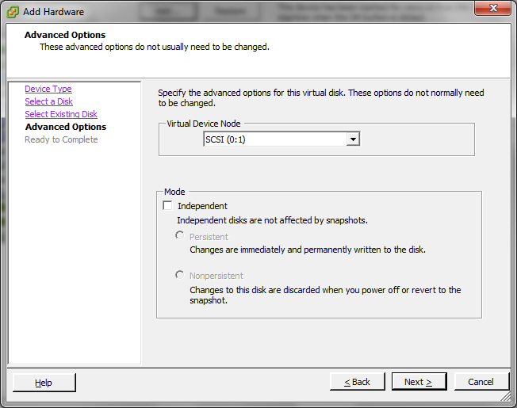The image size is (517, 408).
Task: Click the VMware icon in the title bar
Action: pyautogui.click(x=13, y=12)
